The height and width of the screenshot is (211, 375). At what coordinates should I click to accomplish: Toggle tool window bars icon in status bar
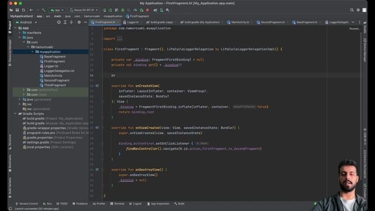11,209
